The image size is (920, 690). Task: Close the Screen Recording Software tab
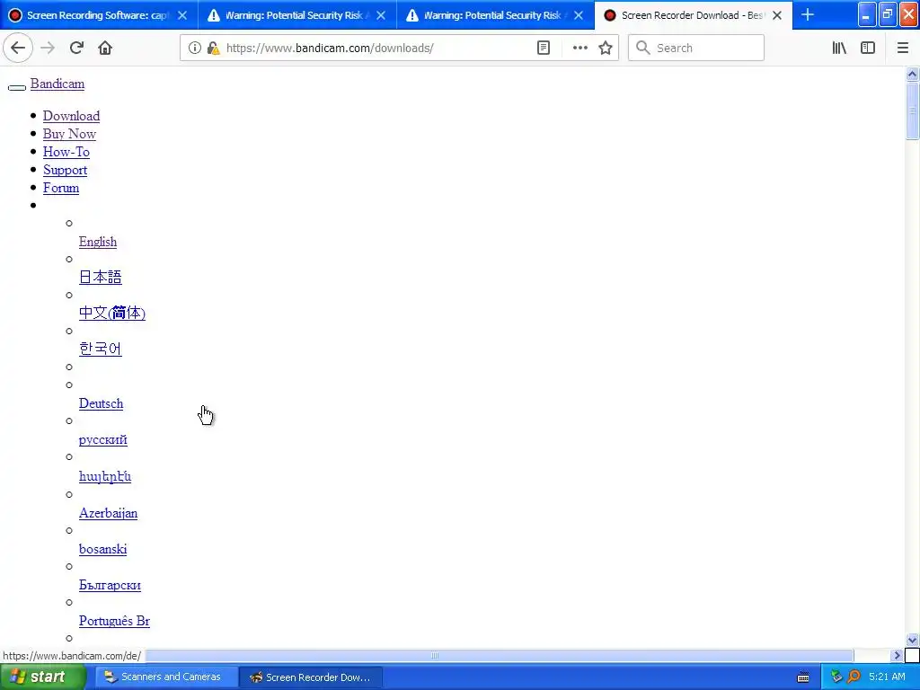(182, 15)
